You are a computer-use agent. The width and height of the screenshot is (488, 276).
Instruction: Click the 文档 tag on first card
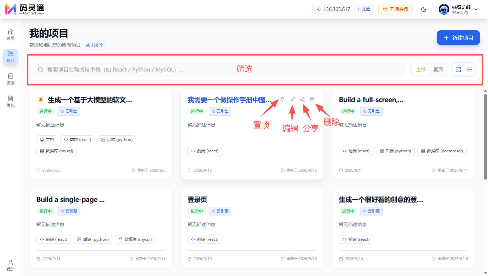pos(47,140)
